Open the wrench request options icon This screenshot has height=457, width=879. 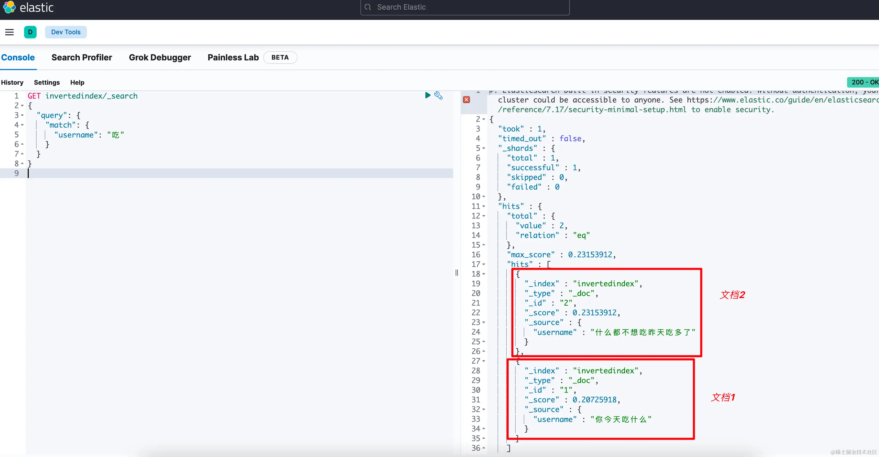[438, 96]
